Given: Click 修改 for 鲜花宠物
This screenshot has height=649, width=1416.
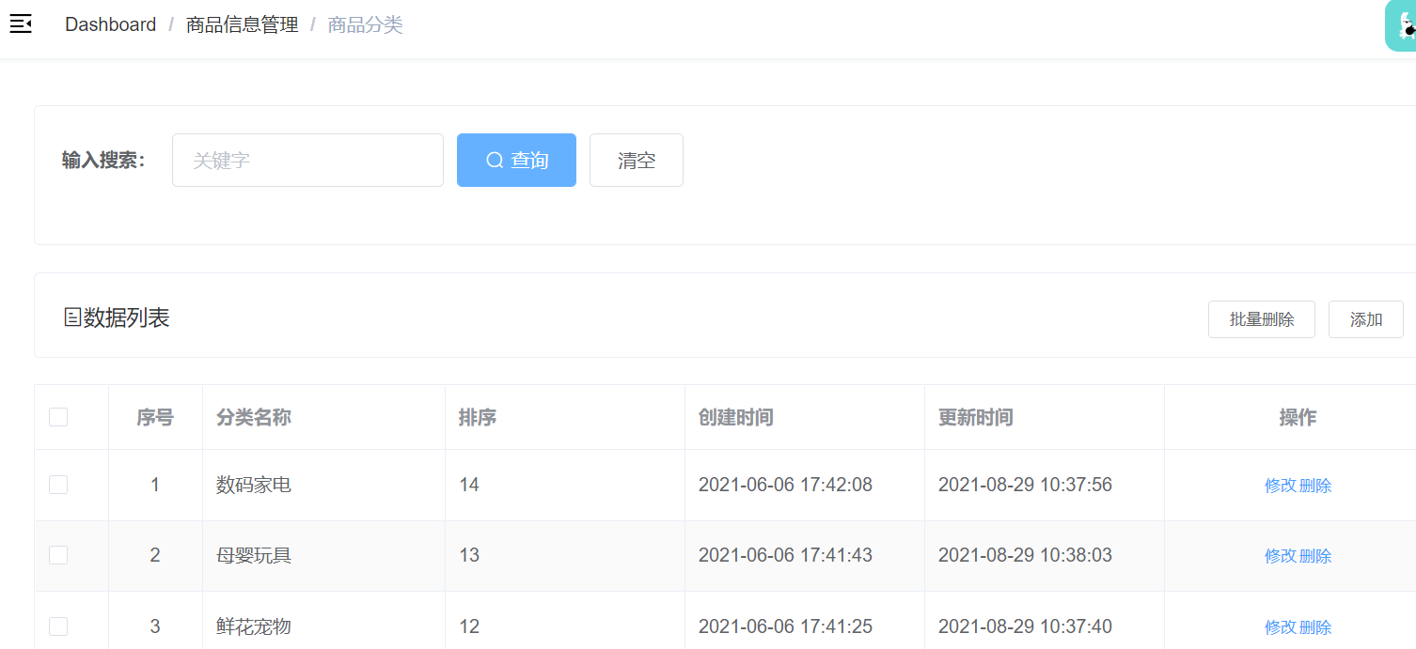Looking at the screenshot, I should click(x=1280, y=627).
